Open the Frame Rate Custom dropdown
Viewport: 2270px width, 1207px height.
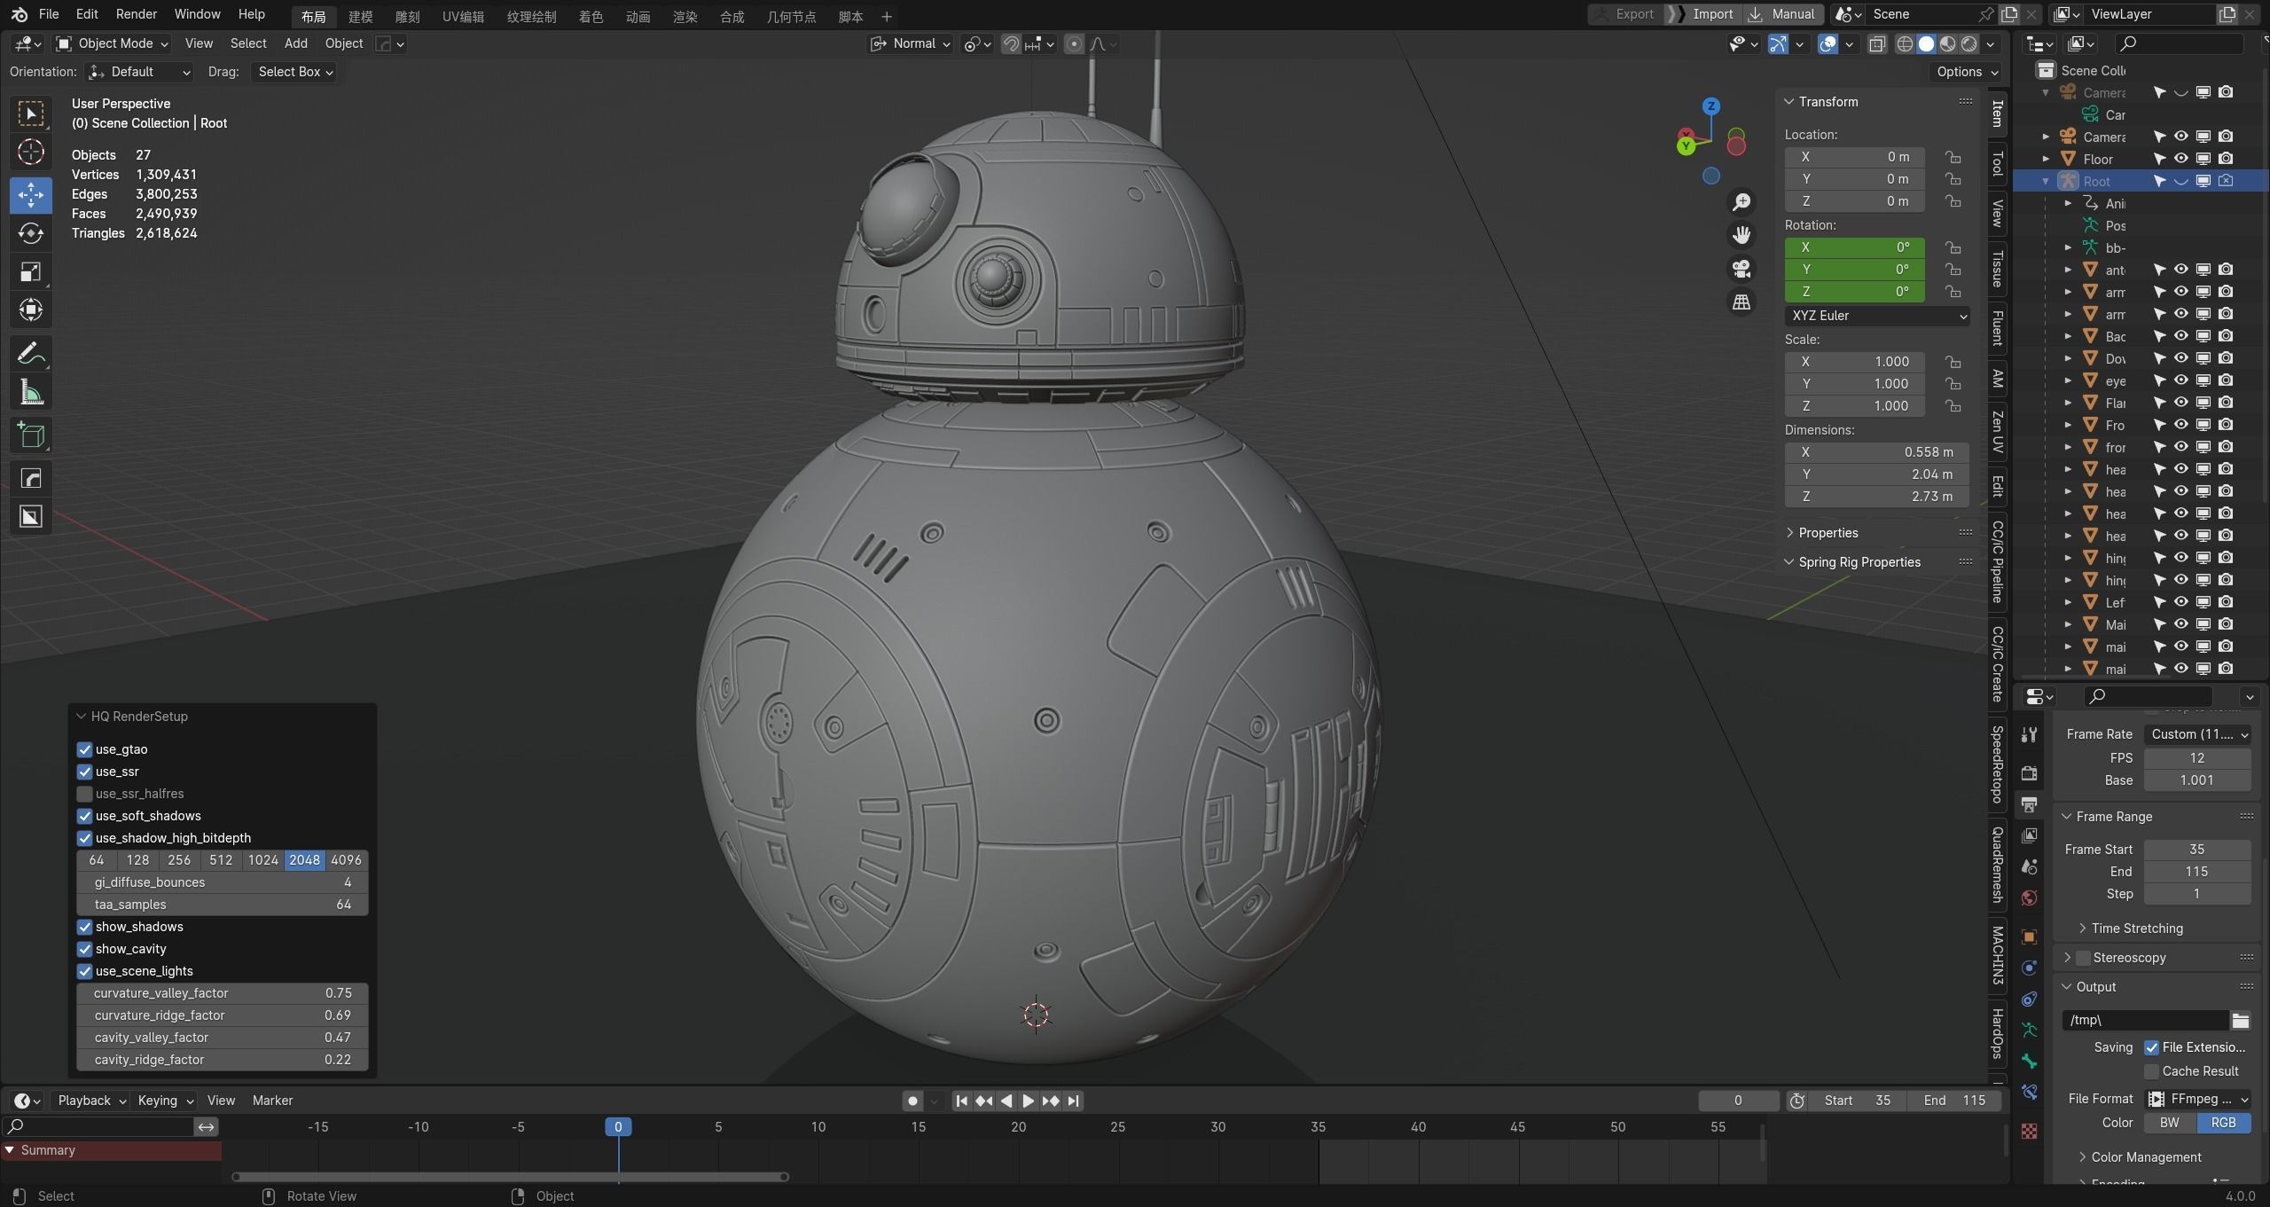tap(2197, 734)
